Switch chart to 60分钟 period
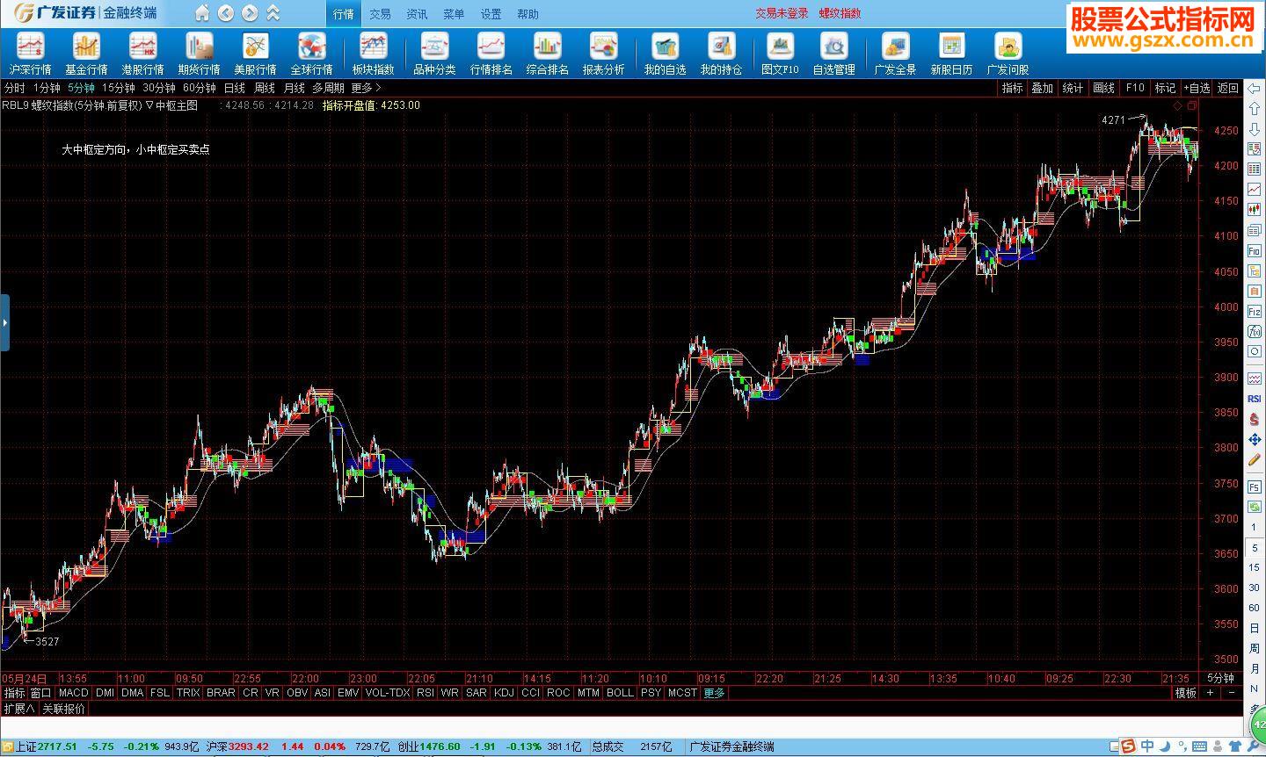 point(200,88)
